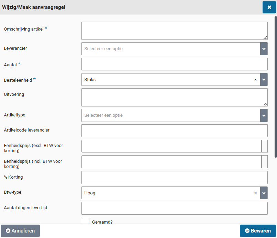Expand the Besteleenheid dropdown arrow
This screenshot has width=277, height=238.
tap(264, 80)
